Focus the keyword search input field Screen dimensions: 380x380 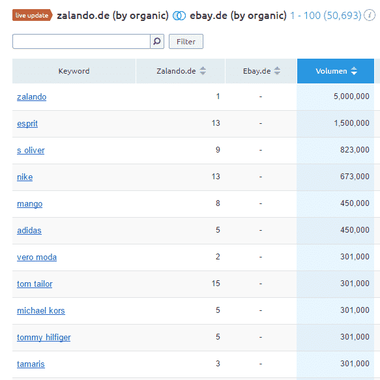[81, 42]
